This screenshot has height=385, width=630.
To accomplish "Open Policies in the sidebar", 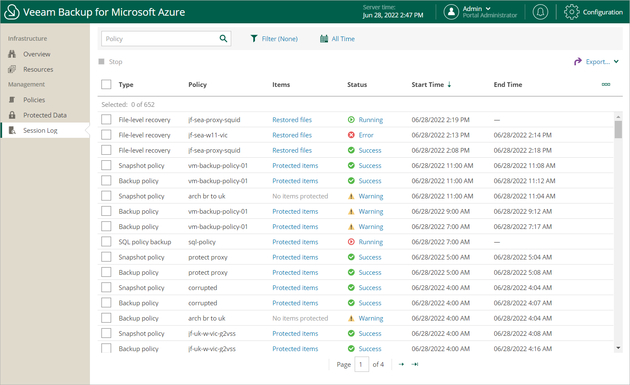I will pos(34,100).
